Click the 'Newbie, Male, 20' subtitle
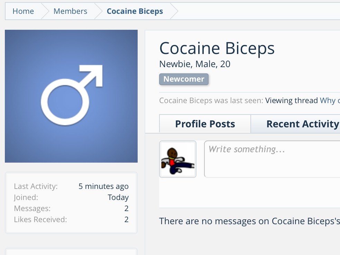The width and height of the screenshot is (340, 255). 195,64
